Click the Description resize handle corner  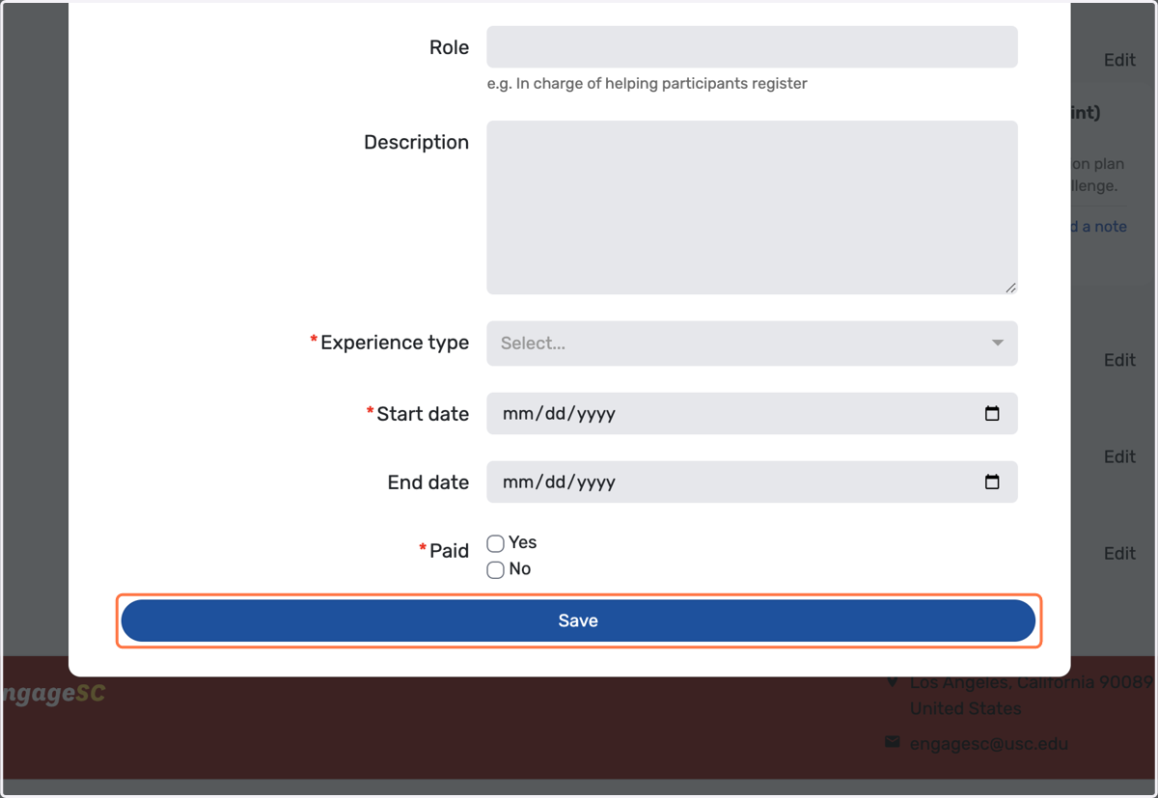coord(1010,287)
